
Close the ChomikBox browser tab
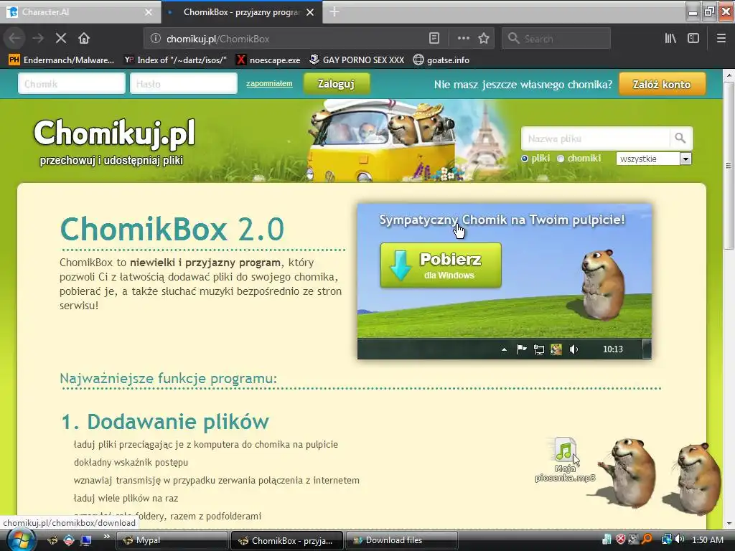click(x=310, y=12)
